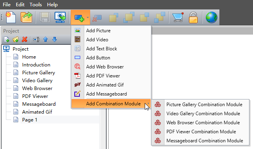Viewport: 253px width, 149px height.
Task: Open a project with the folder icon
Action: [x=26, y=17]
